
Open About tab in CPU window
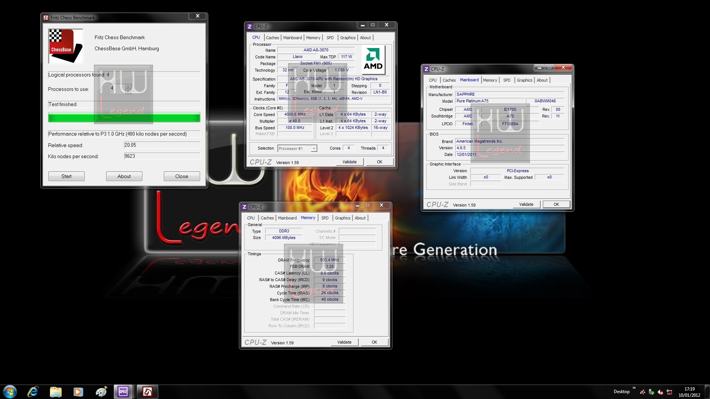click(365, 38)
